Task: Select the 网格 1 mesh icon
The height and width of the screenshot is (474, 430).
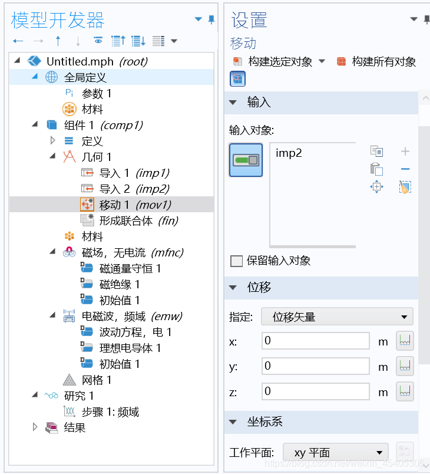Action: [69, 380]
